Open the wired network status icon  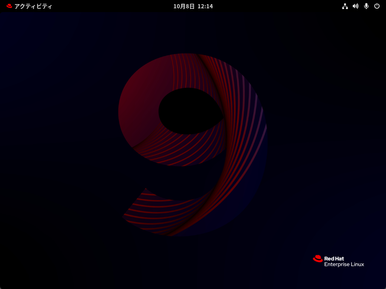344,6
